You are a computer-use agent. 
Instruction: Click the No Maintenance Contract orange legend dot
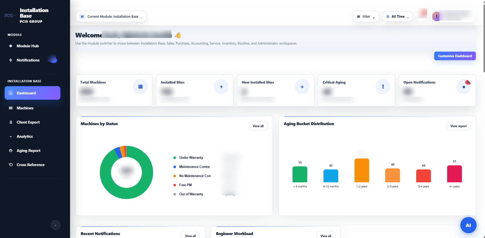click(175, 176)
